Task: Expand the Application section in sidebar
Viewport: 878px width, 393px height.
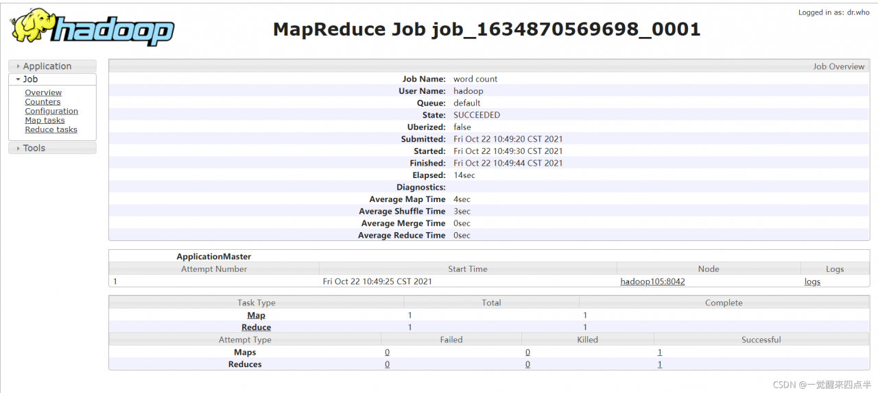Action: click(x=47, y=66)
